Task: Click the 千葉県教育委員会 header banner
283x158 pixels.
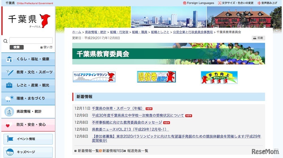Action: (169, 54)
